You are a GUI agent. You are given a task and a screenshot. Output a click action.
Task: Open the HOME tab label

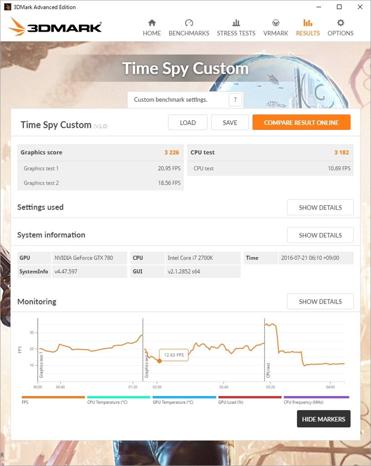point(152,33)
